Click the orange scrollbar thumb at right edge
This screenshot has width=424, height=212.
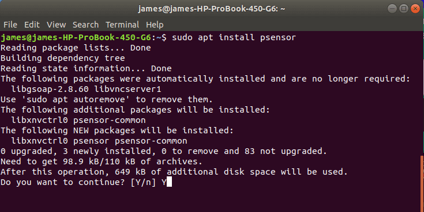[422, 184]
